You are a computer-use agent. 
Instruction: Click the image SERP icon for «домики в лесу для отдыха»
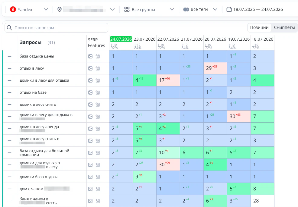click(90, 80)
